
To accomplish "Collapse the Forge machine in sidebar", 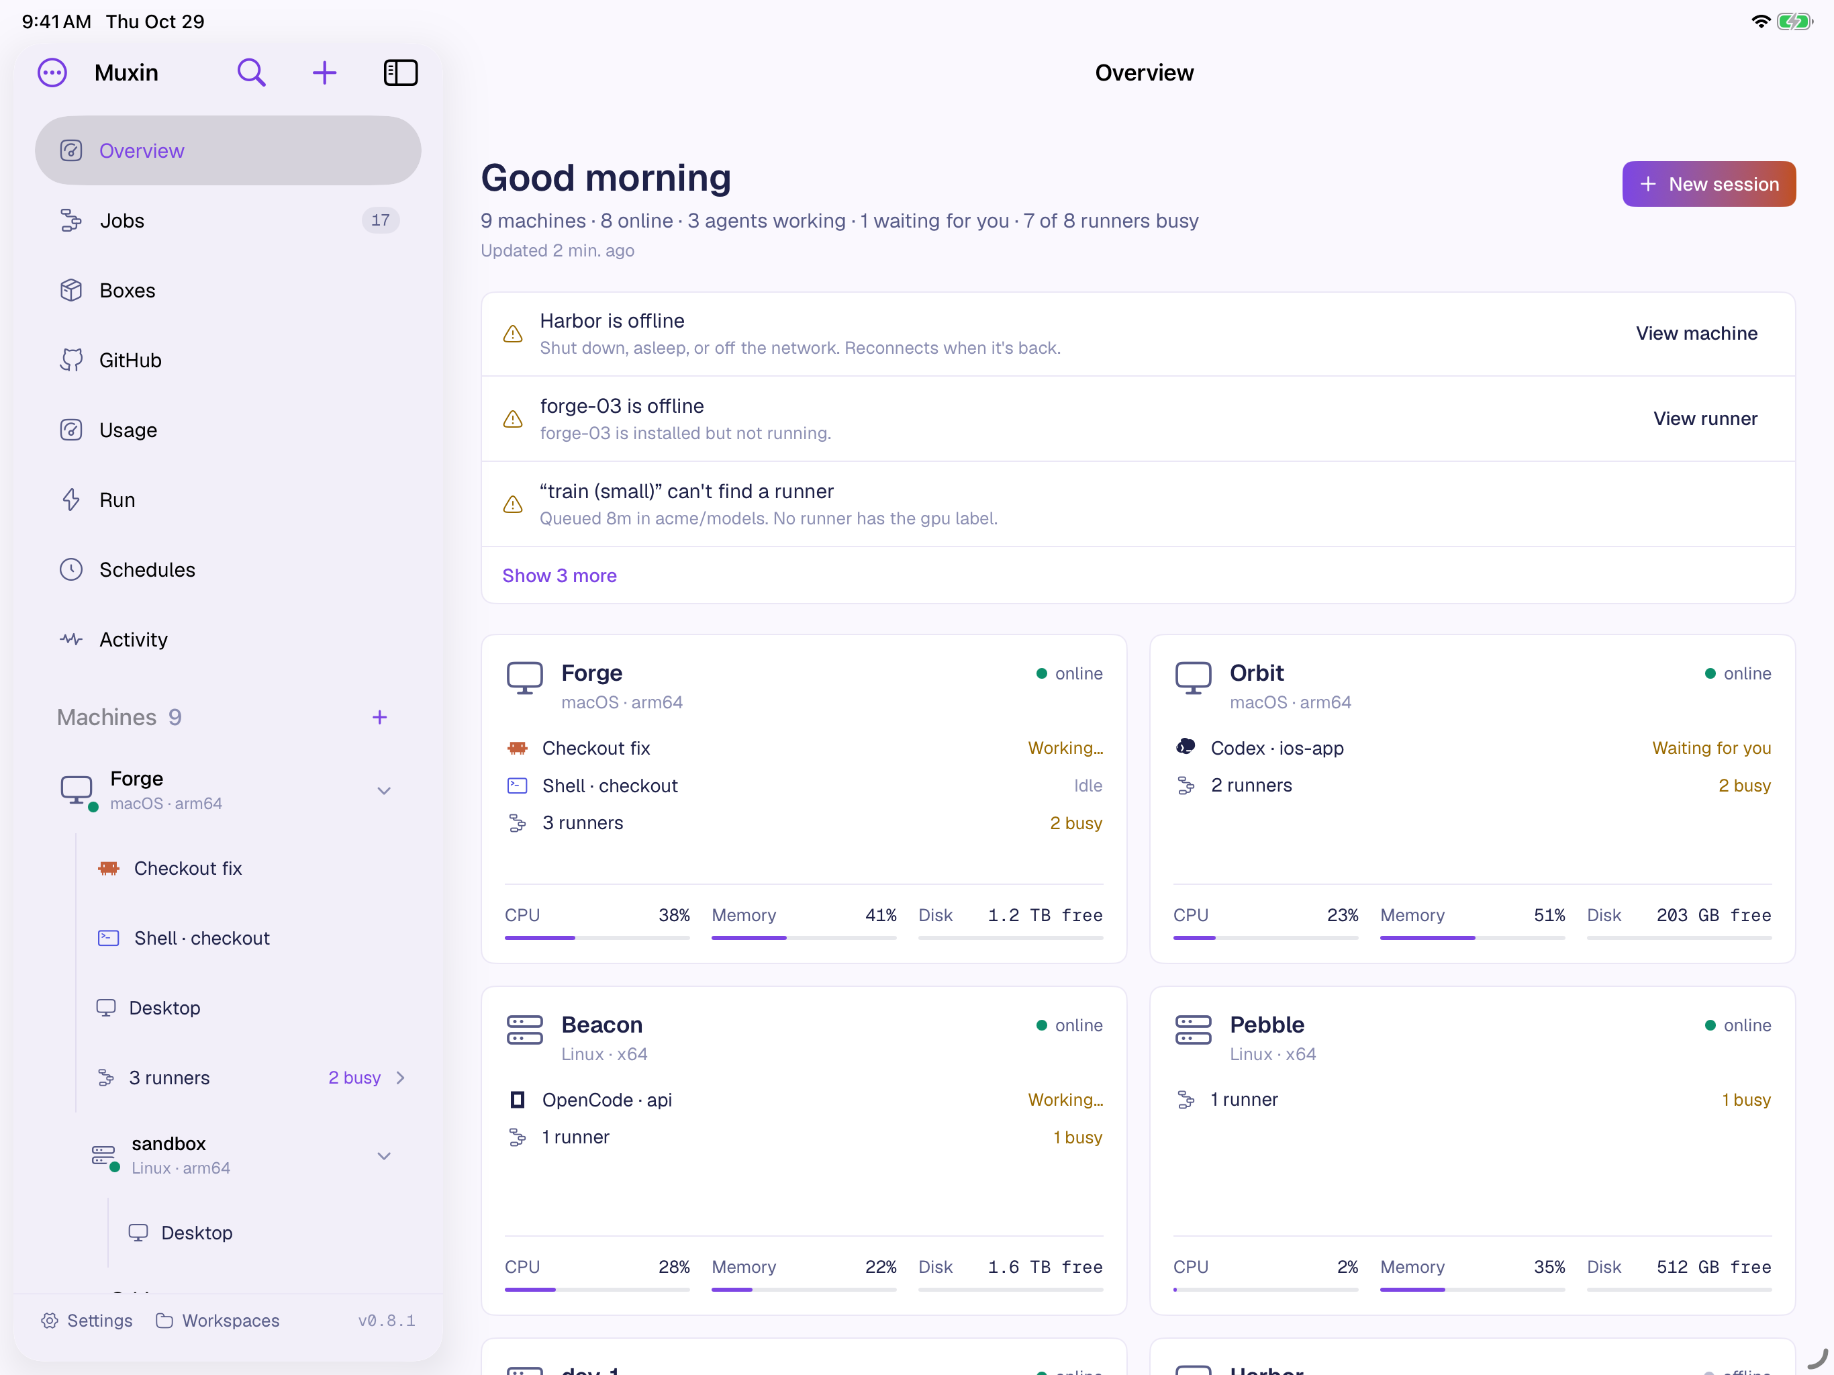I will click(x=384, y=790).
